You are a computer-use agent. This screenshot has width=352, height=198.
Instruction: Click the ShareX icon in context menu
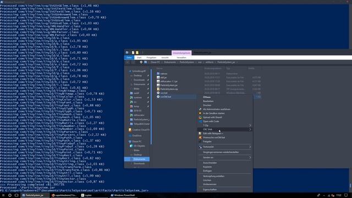(200, 117)
